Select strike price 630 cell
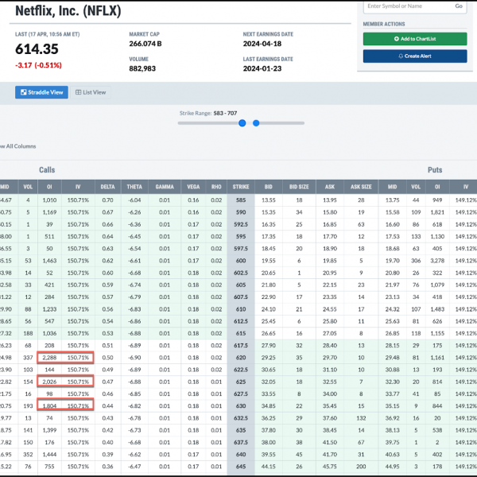The height and width of the screenshot is (477, 477). (x=241, y=406)
